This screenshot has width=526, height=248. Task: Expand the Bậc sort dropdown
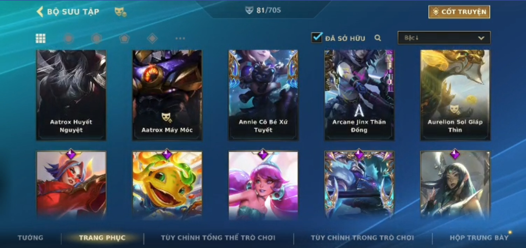click(444, 38)
